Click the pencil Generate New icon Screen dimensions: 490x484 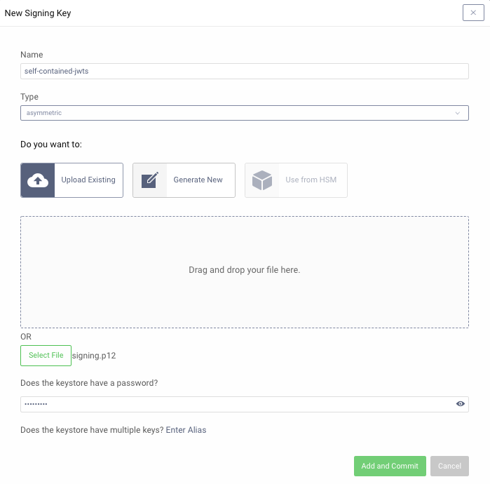(150, 180)
